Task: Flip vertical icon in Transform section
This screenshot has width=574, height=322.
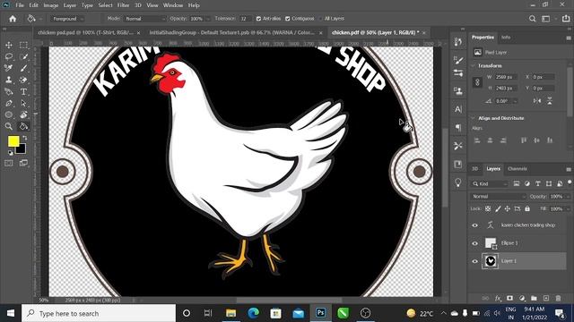Action: tap(550, 101)
